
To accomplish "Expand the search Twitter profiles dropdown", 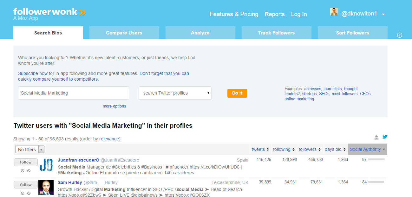I will (x=175, y=93).
